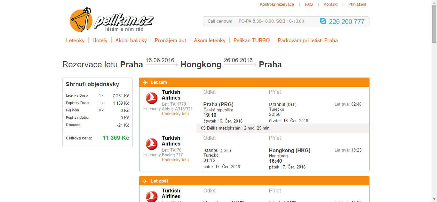This screenshot has width=437, height=202.
Task: Click the Turkish Airlines logo in Let zpět section
Action: click(151, 196)
